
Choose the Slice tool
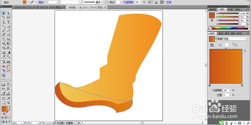8,98
